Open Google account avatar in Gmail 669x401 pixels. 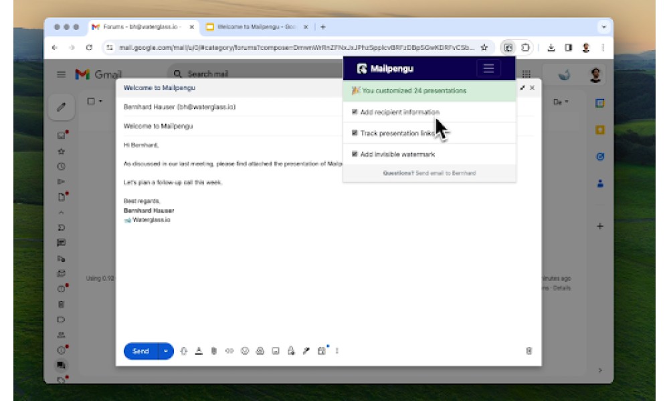click(595, 75)
